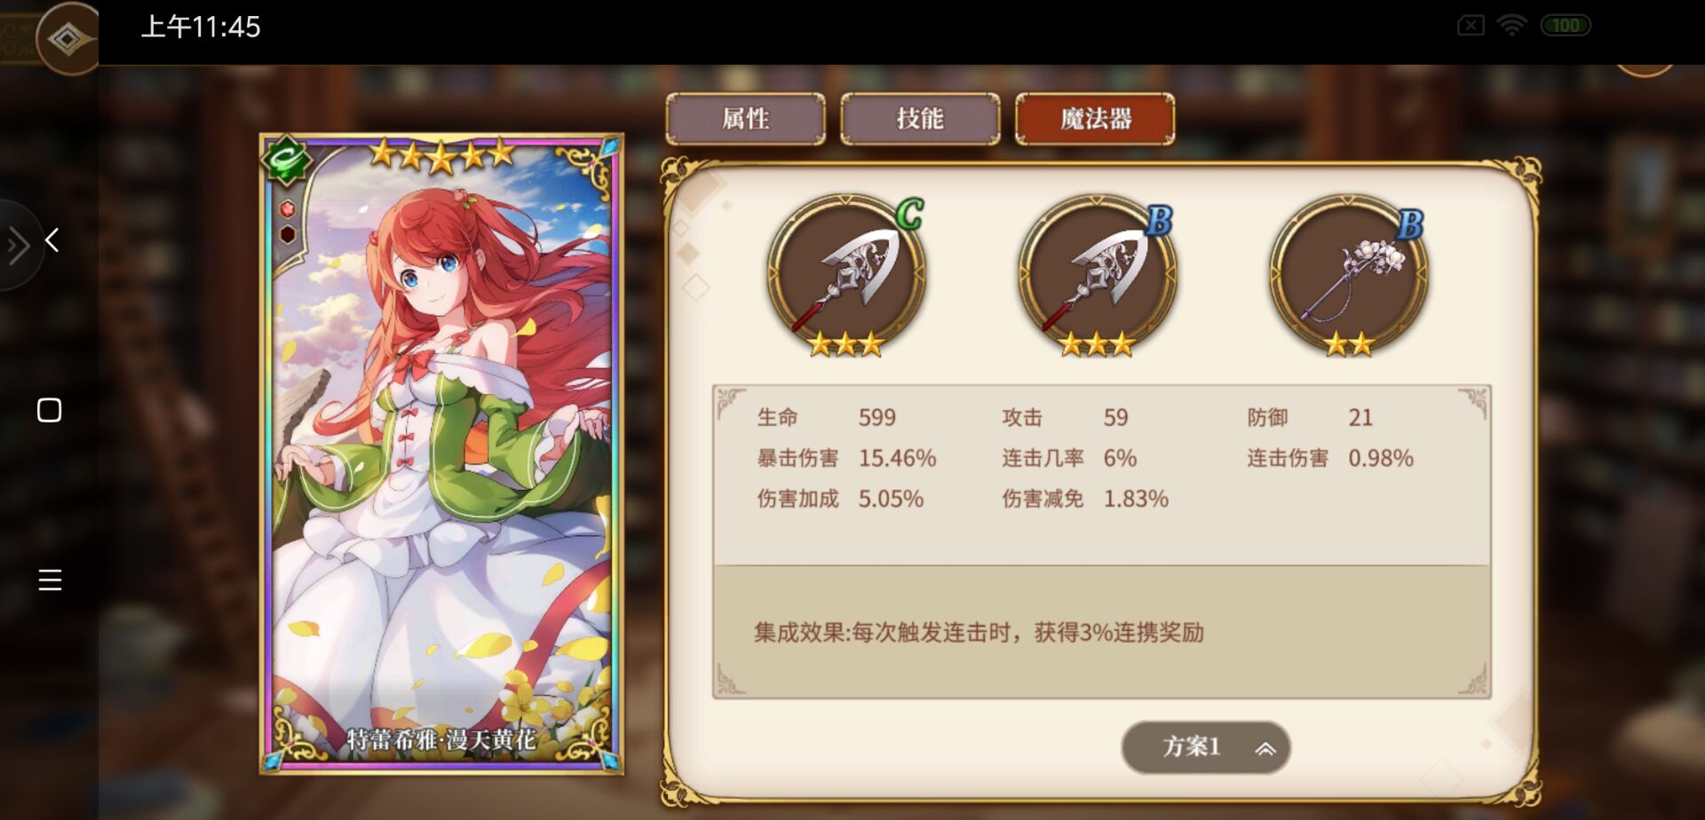Click the up-chevron beside 方案1
1705x820 pixels.
pyautogui.click(x=1265, y=749)
